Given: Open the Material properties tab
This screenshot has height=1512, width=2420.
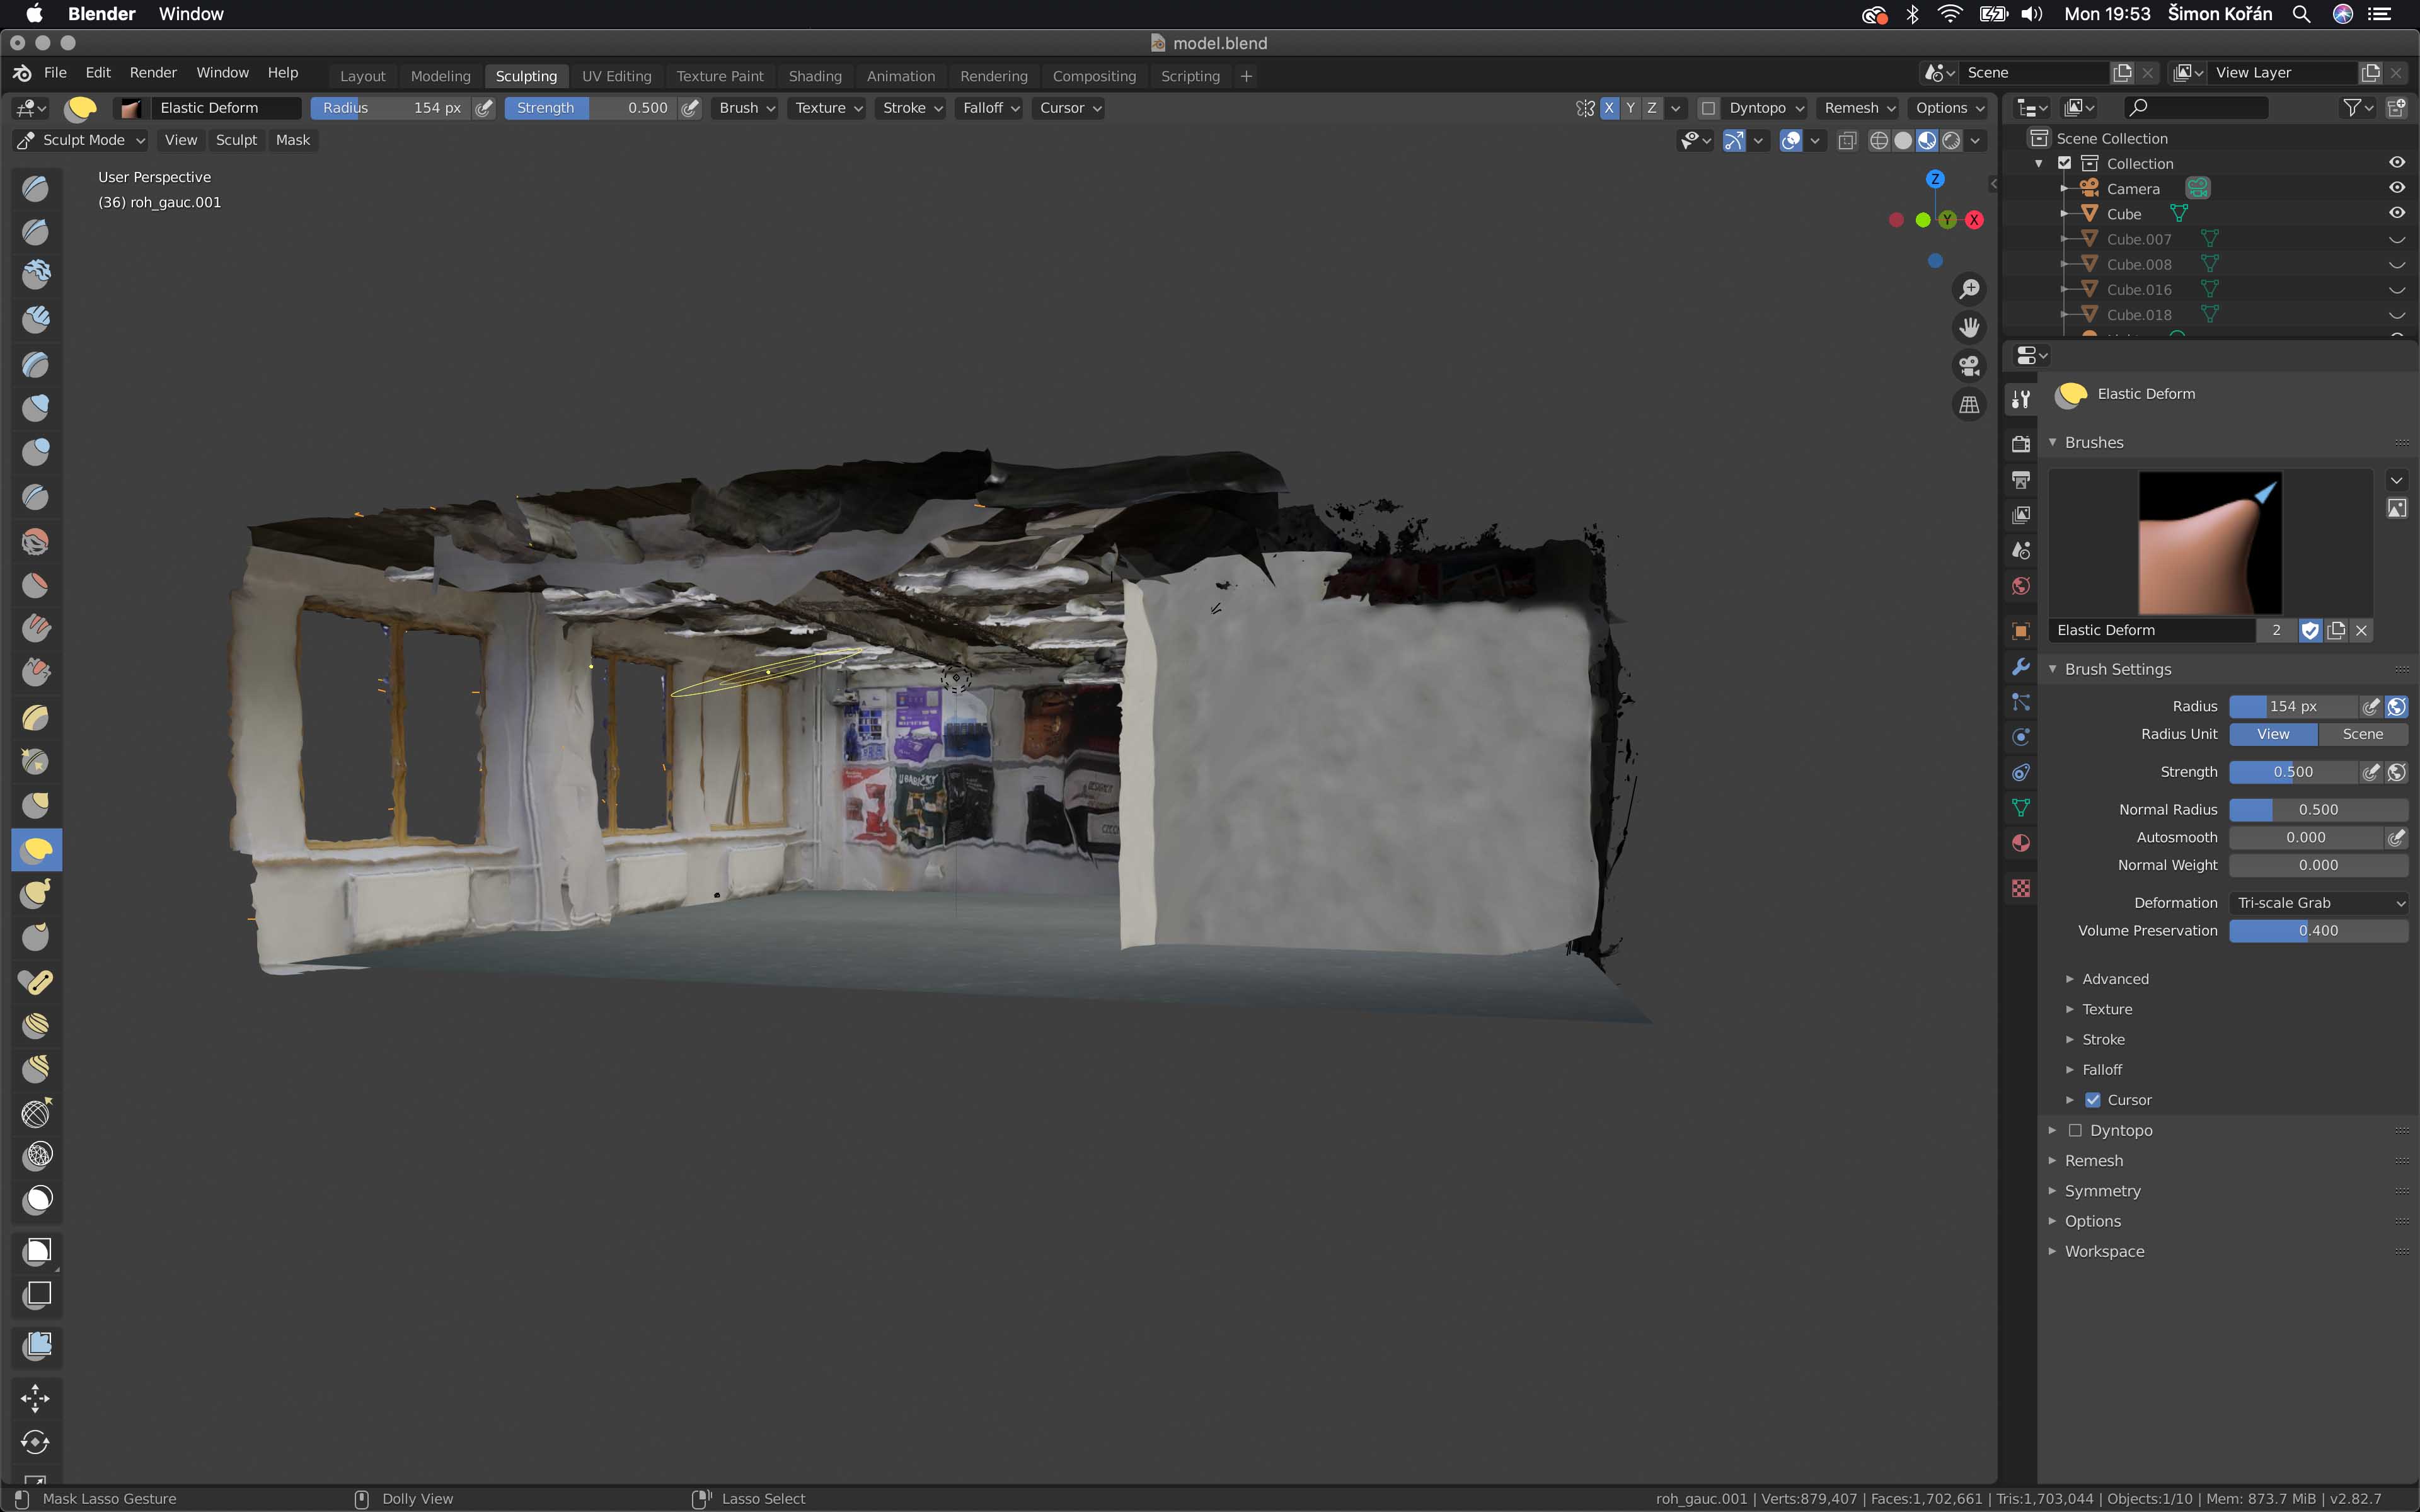Looking at the screenshot, I should pyautogui.click(x=2021, y=843).
